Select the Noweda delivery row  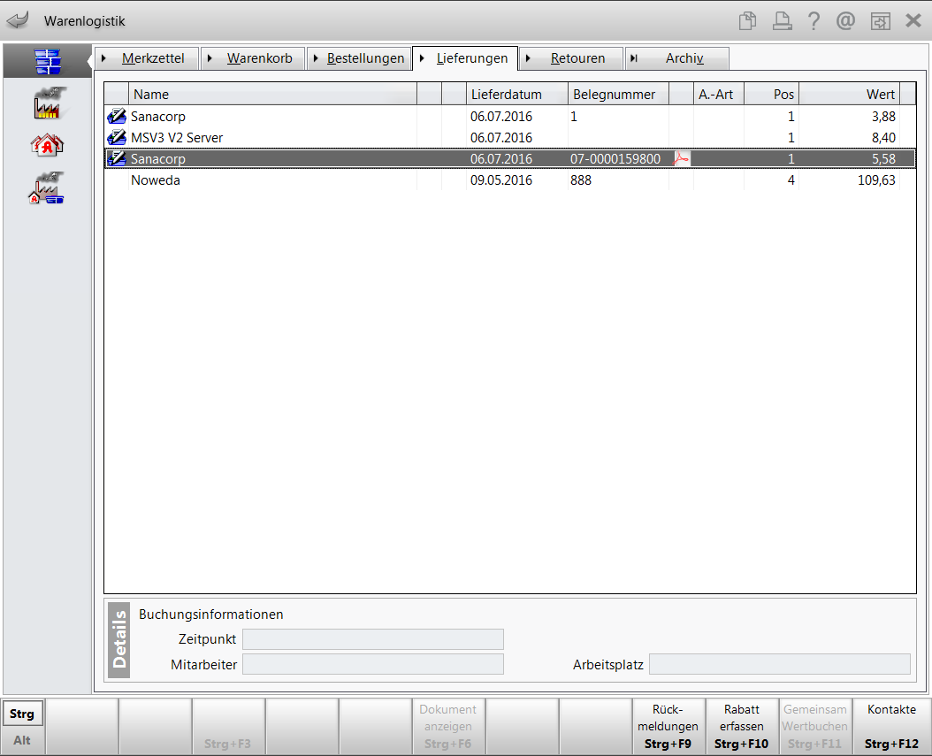tap(510, 180)
